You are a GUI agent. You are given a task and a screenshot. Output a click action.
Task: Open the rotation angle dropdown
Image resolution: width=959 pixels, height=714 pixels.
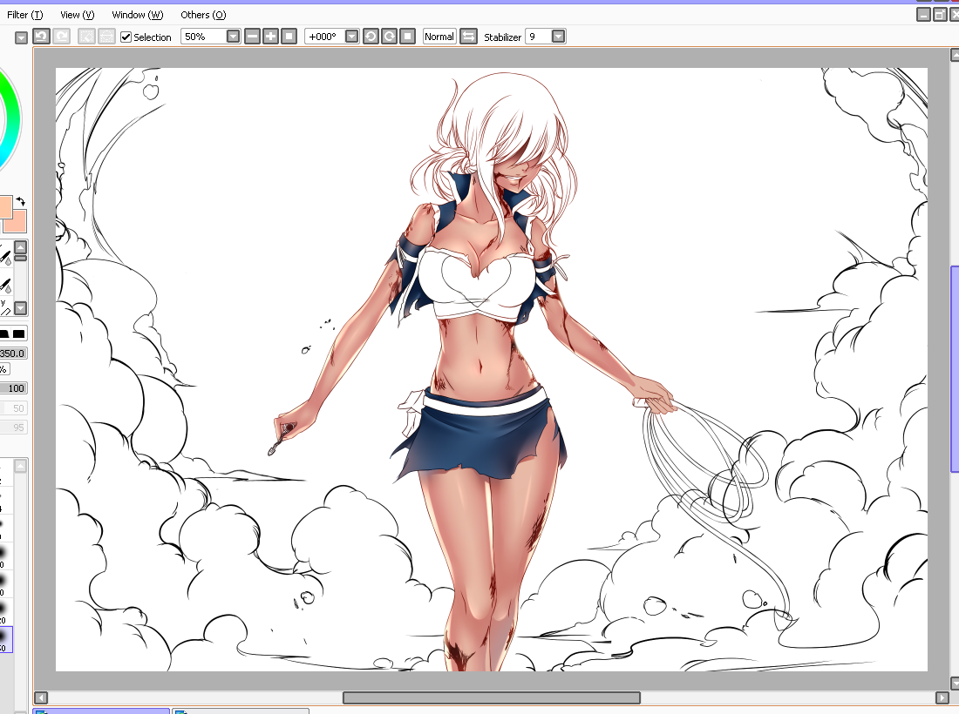click(x=351, y=37)
